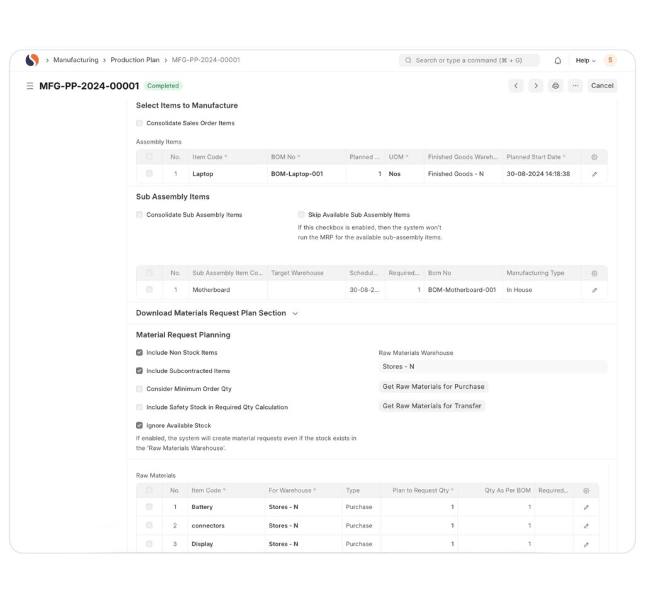The height and width of the screenshot is (603, 645).
Task: Open the Raw Materials Warehouse selector
Action: click(493, 366)
